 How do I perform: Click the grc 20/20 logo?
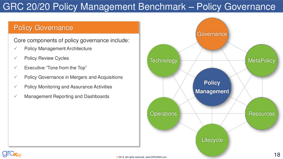(x=12, y=154)
